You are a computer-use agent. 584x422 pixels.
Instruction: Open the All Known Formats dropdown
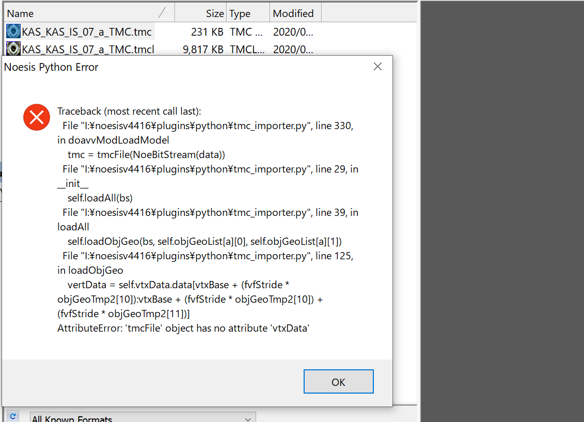click(x=143, y=417)
